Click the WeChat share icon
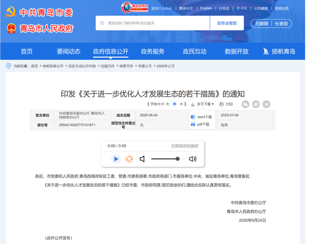Screen dimensions: 310x247 [x=245, y=105]
